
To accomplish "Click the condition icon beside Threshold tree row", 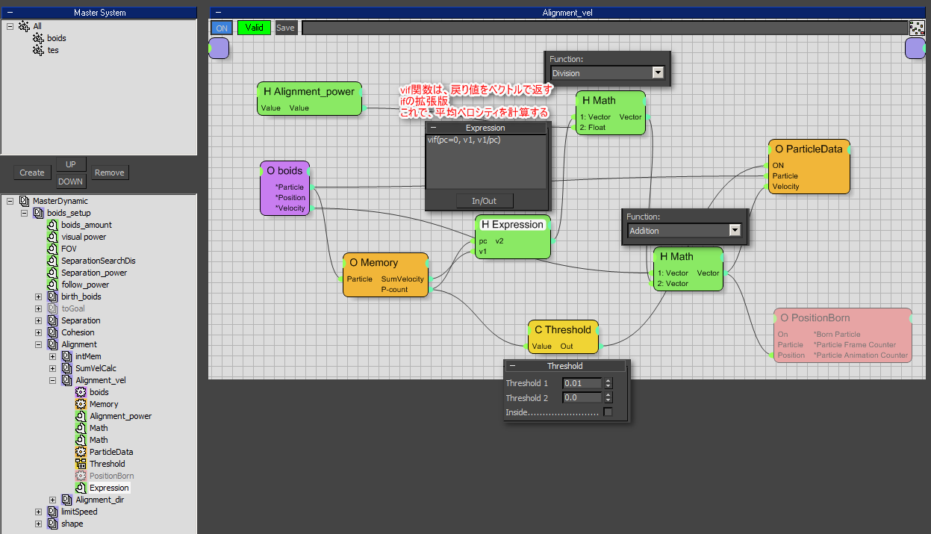I will (81, 464).
